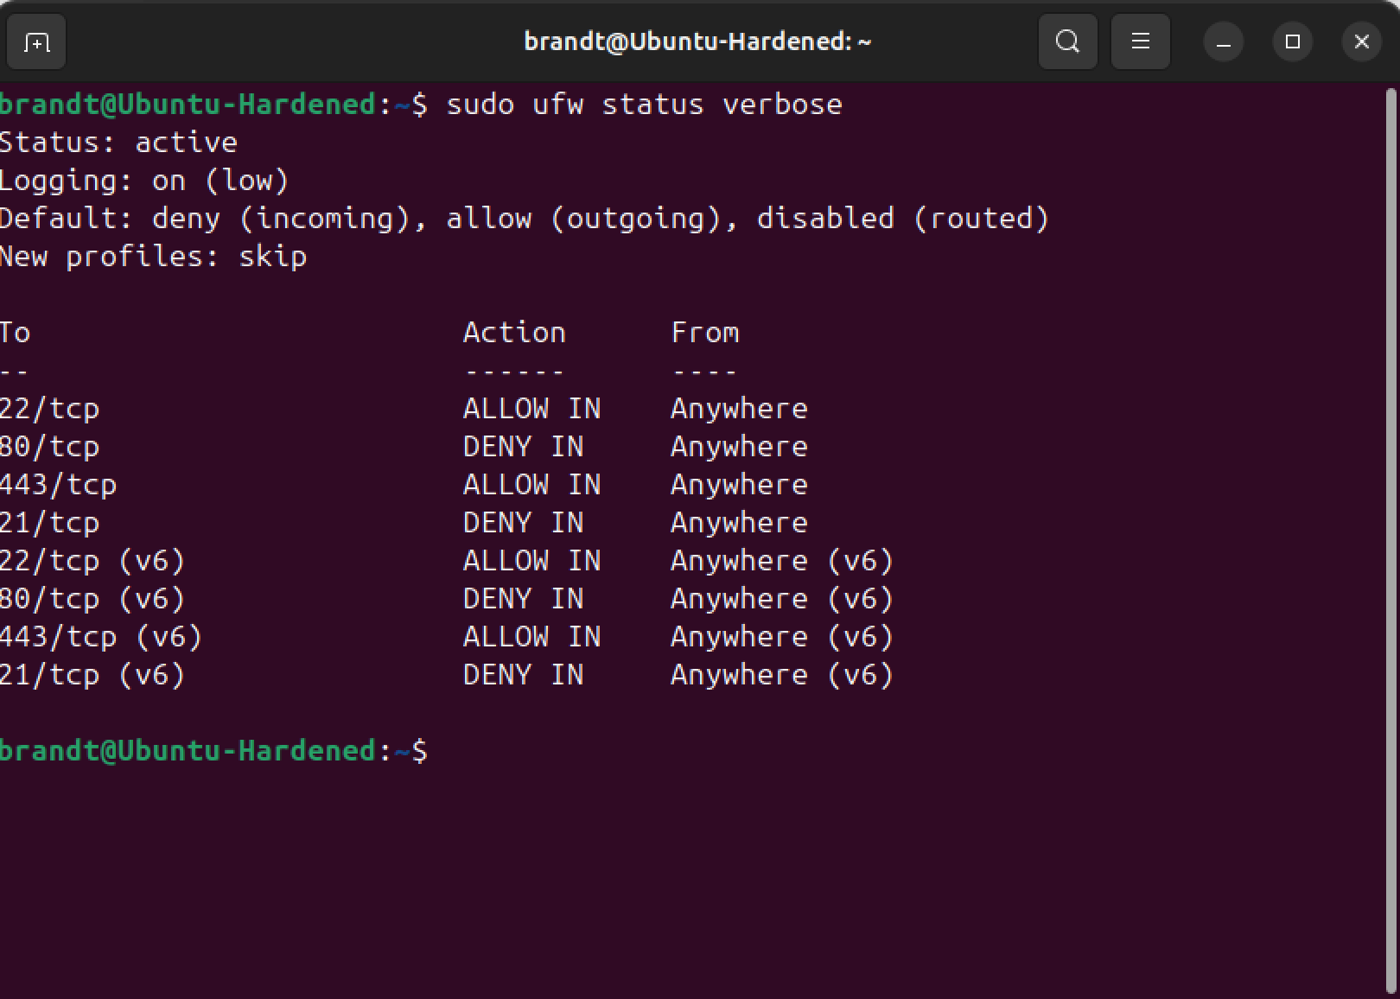Viewport: 1400px width, 999px height.
Task: Maximize the terminal window
Action: click(1292, 41)
